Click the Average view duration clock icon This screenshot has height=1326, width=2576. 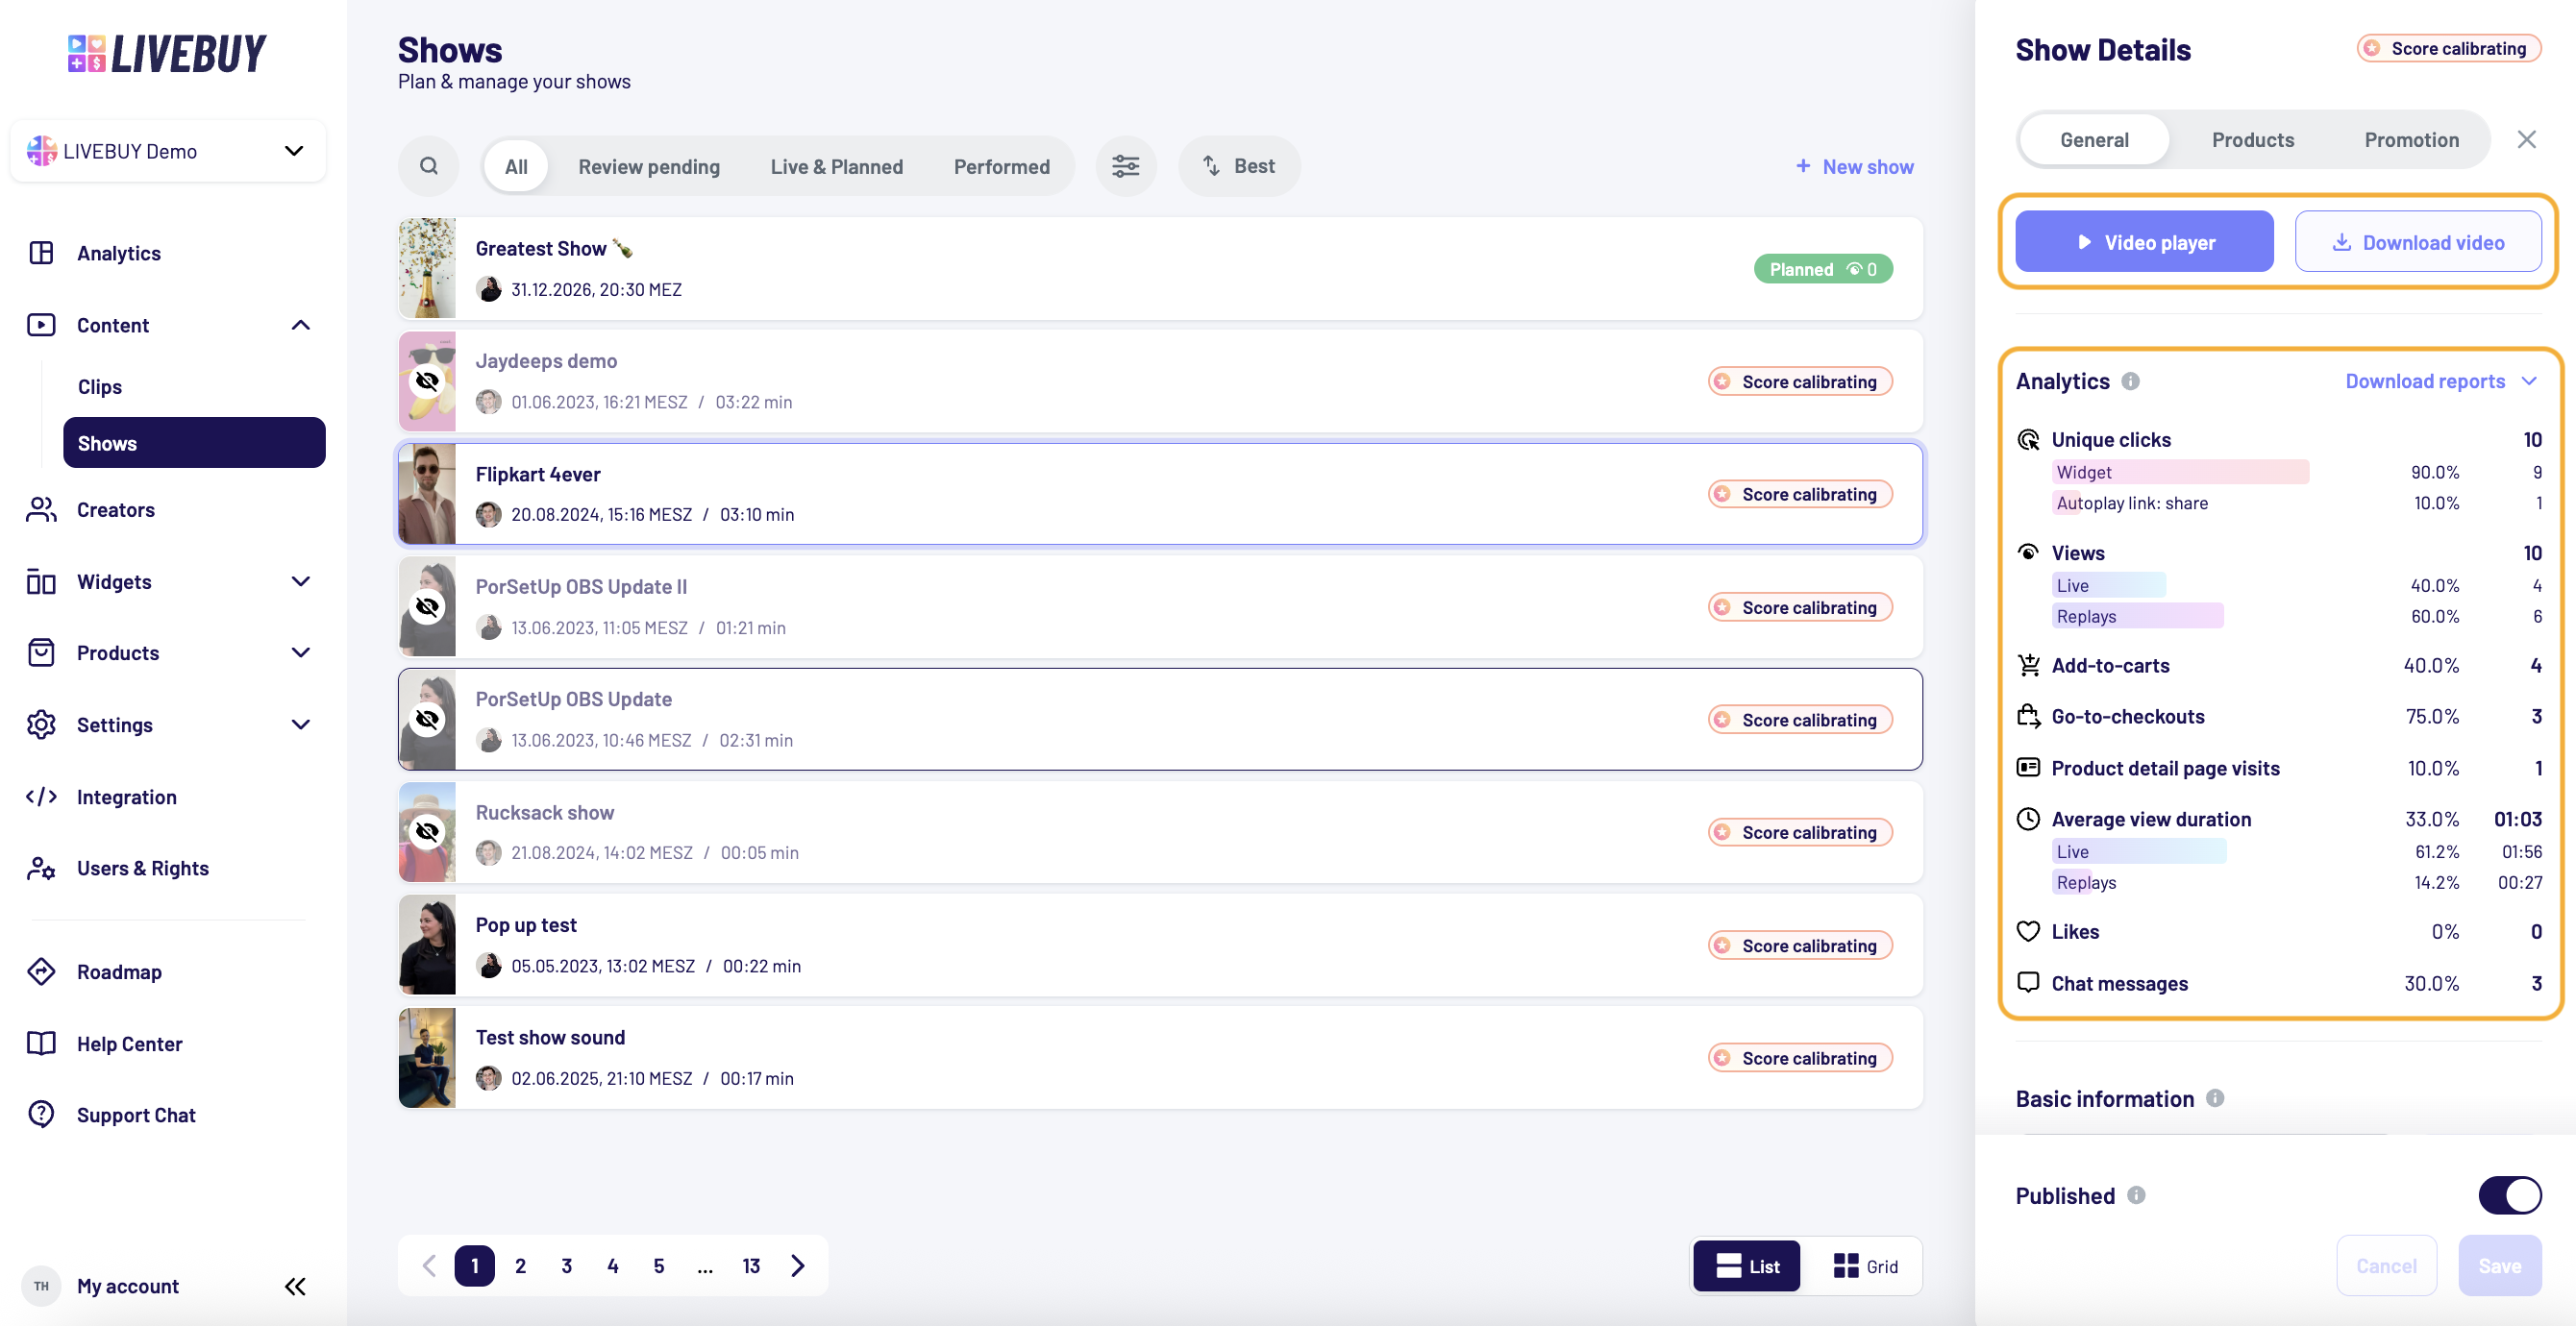point(2028,819)
